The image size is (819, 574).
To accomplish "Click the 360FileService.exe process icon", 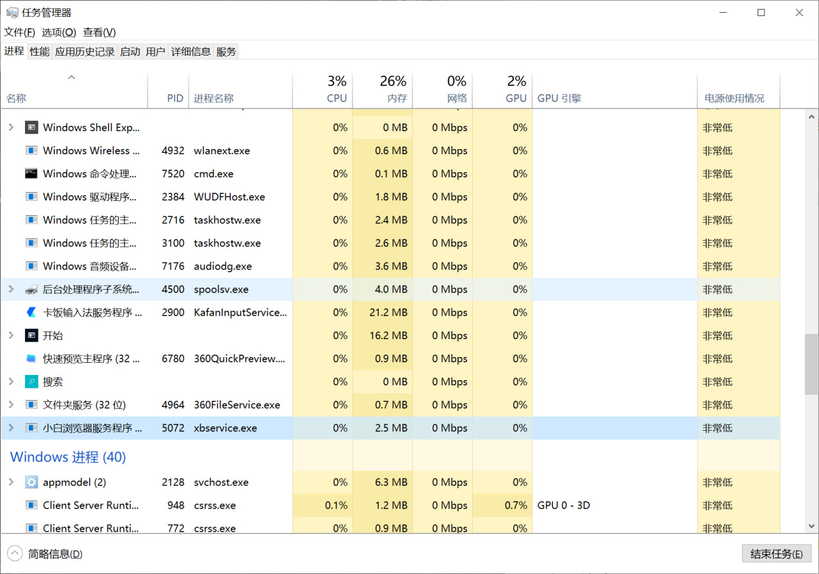I will 31,404.
